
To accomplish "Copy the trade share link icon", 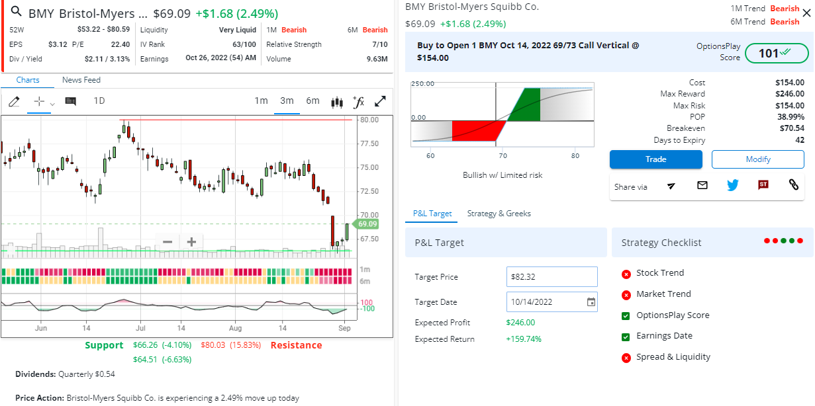I will (x=794, y=185).
